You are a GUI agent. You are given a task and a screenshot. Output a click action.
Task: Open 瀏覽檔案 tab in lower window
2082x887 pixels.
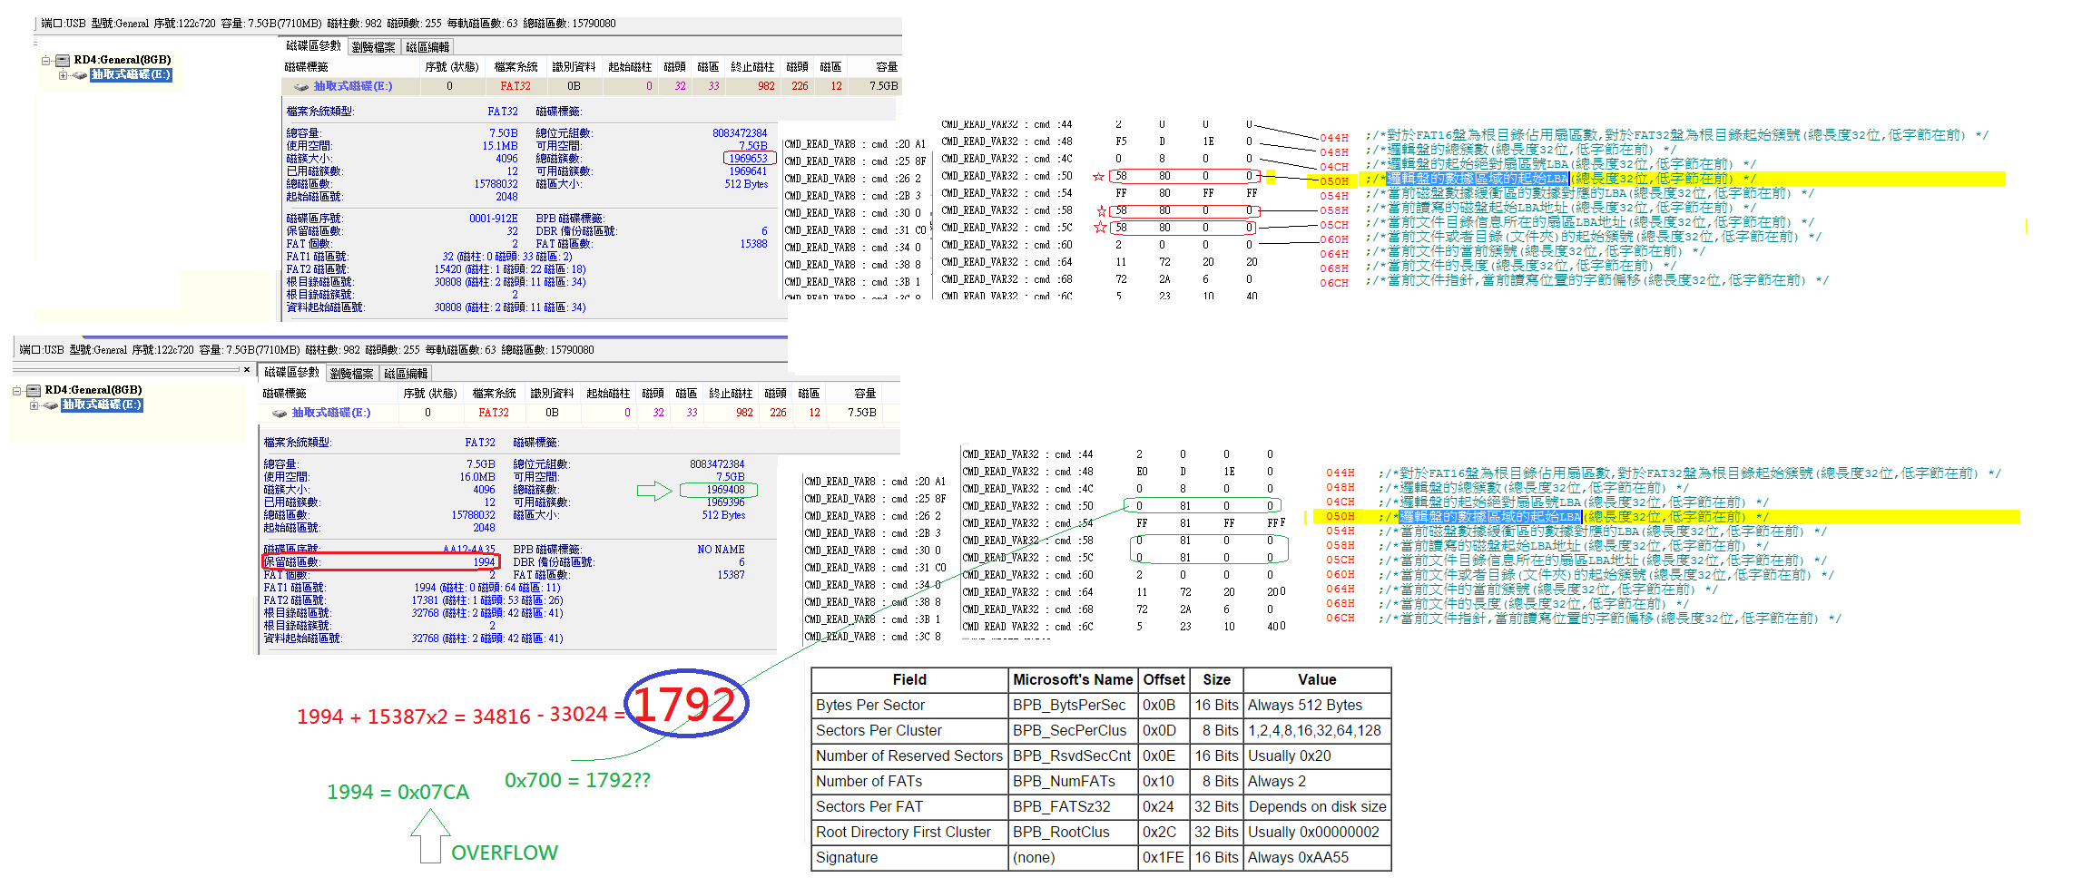click(351, 374)
